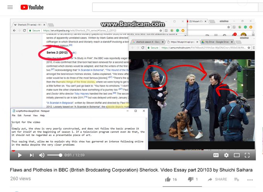Open Notepad Format menu
263x192 pixels.
coord(27,116)
